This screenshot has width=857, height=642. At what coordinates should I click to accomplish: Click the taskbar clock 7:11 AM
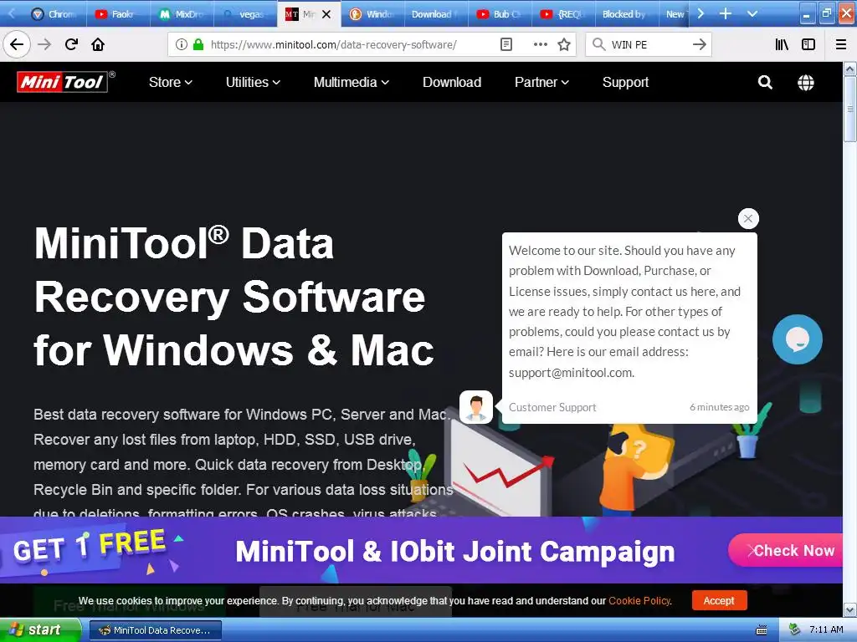pyautogui.click(x=826, y=629)
